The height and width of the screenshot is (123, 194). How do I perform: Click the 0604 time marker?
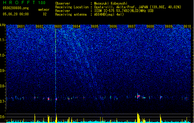[76, 26]
